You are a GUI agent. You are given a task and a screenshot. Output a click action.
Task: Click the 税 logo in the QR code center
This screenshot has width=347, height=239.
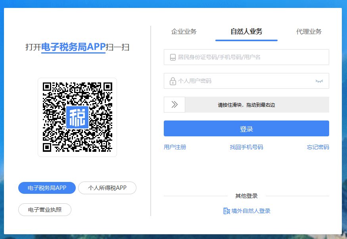[77, 117]
